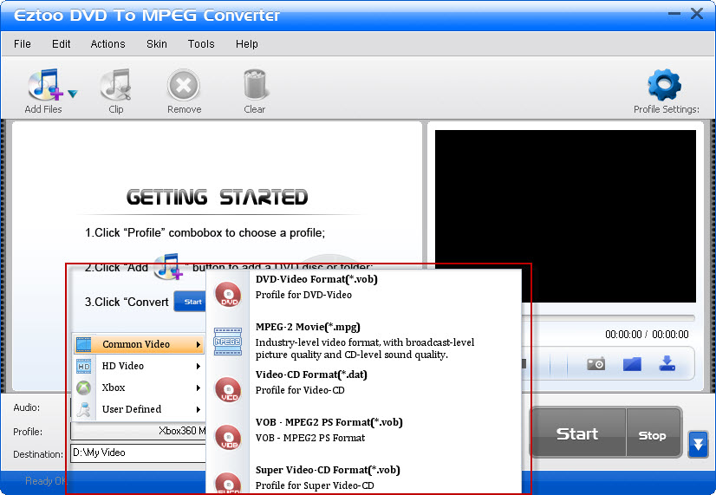Choose Super Video-CD Format profile
This screenshot has height=495, width=716.
[x=364, y=478]
